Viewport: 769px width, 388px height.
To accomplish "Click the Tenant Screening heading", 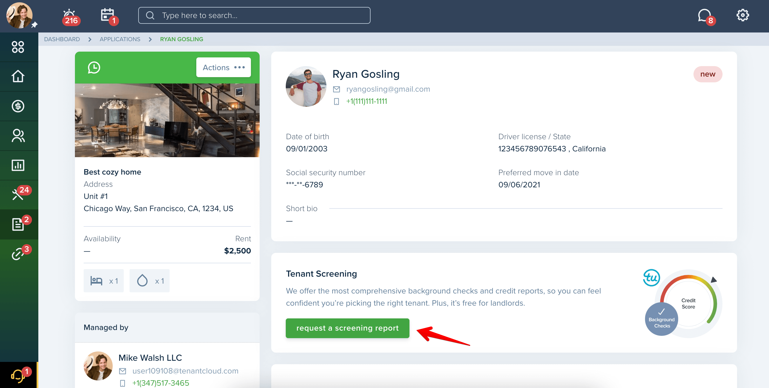I will (x=321, y=273).
